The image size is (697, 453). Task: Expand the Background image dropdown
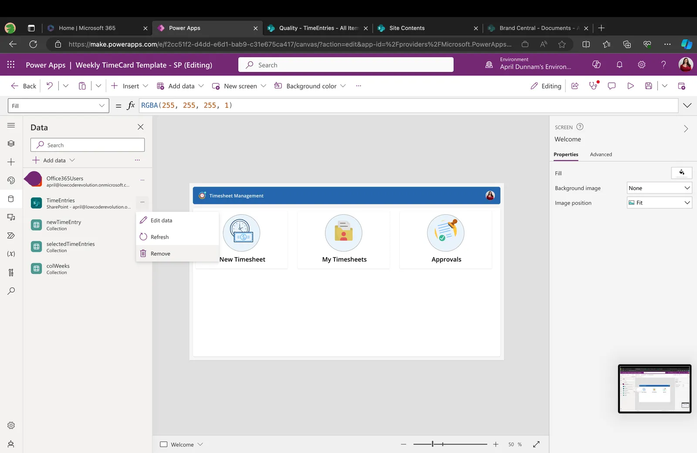tap(660, 188)
